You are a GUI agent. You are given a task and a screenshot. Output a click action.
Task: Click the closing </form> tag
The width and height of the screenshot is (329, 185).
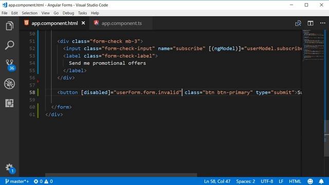tap(62, 107)
